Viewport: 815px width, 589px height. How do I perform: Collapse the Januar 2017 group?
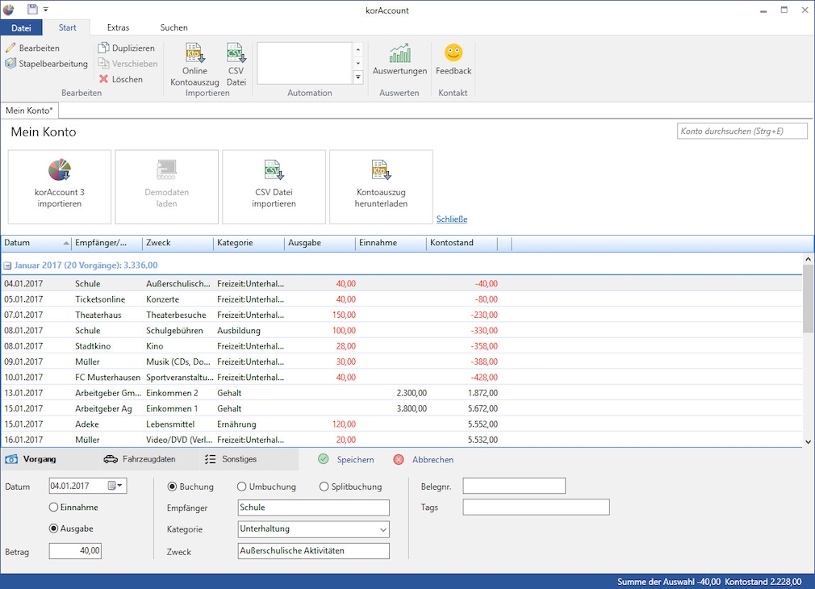click(7, 265)
